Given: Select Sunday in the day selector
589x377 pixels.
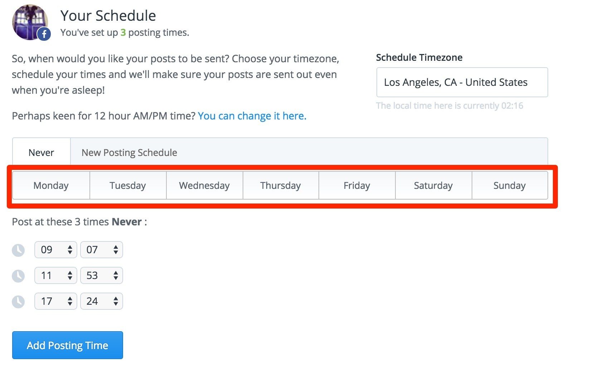Looking at the screenshot, I should click(x=510, y=185).
